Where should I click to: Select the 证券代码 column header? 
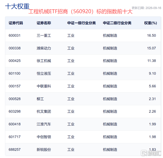[x=16, y=23]
